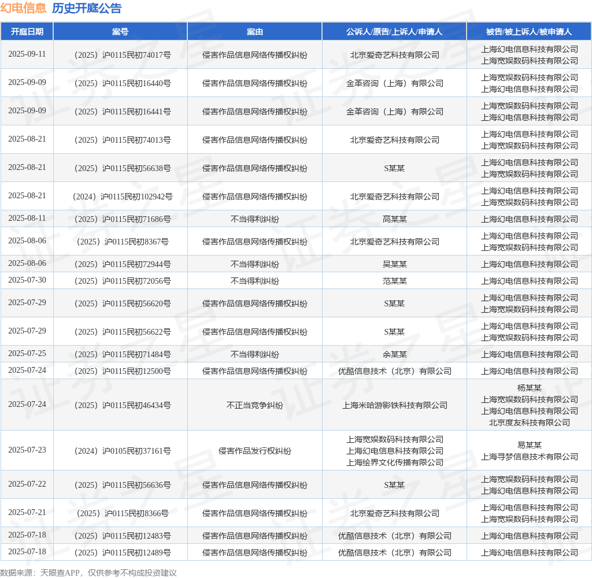
Task: Click the 案由 column header
Action: point(254,32)
